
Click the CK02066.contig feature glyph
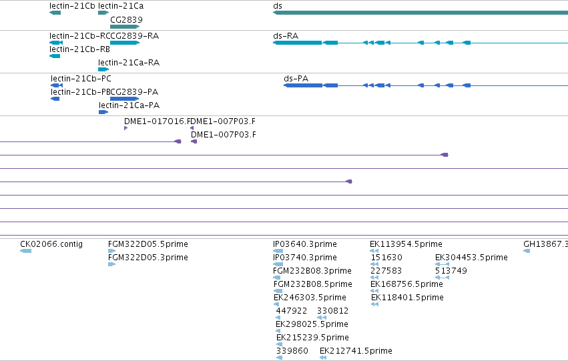[26, 250]
